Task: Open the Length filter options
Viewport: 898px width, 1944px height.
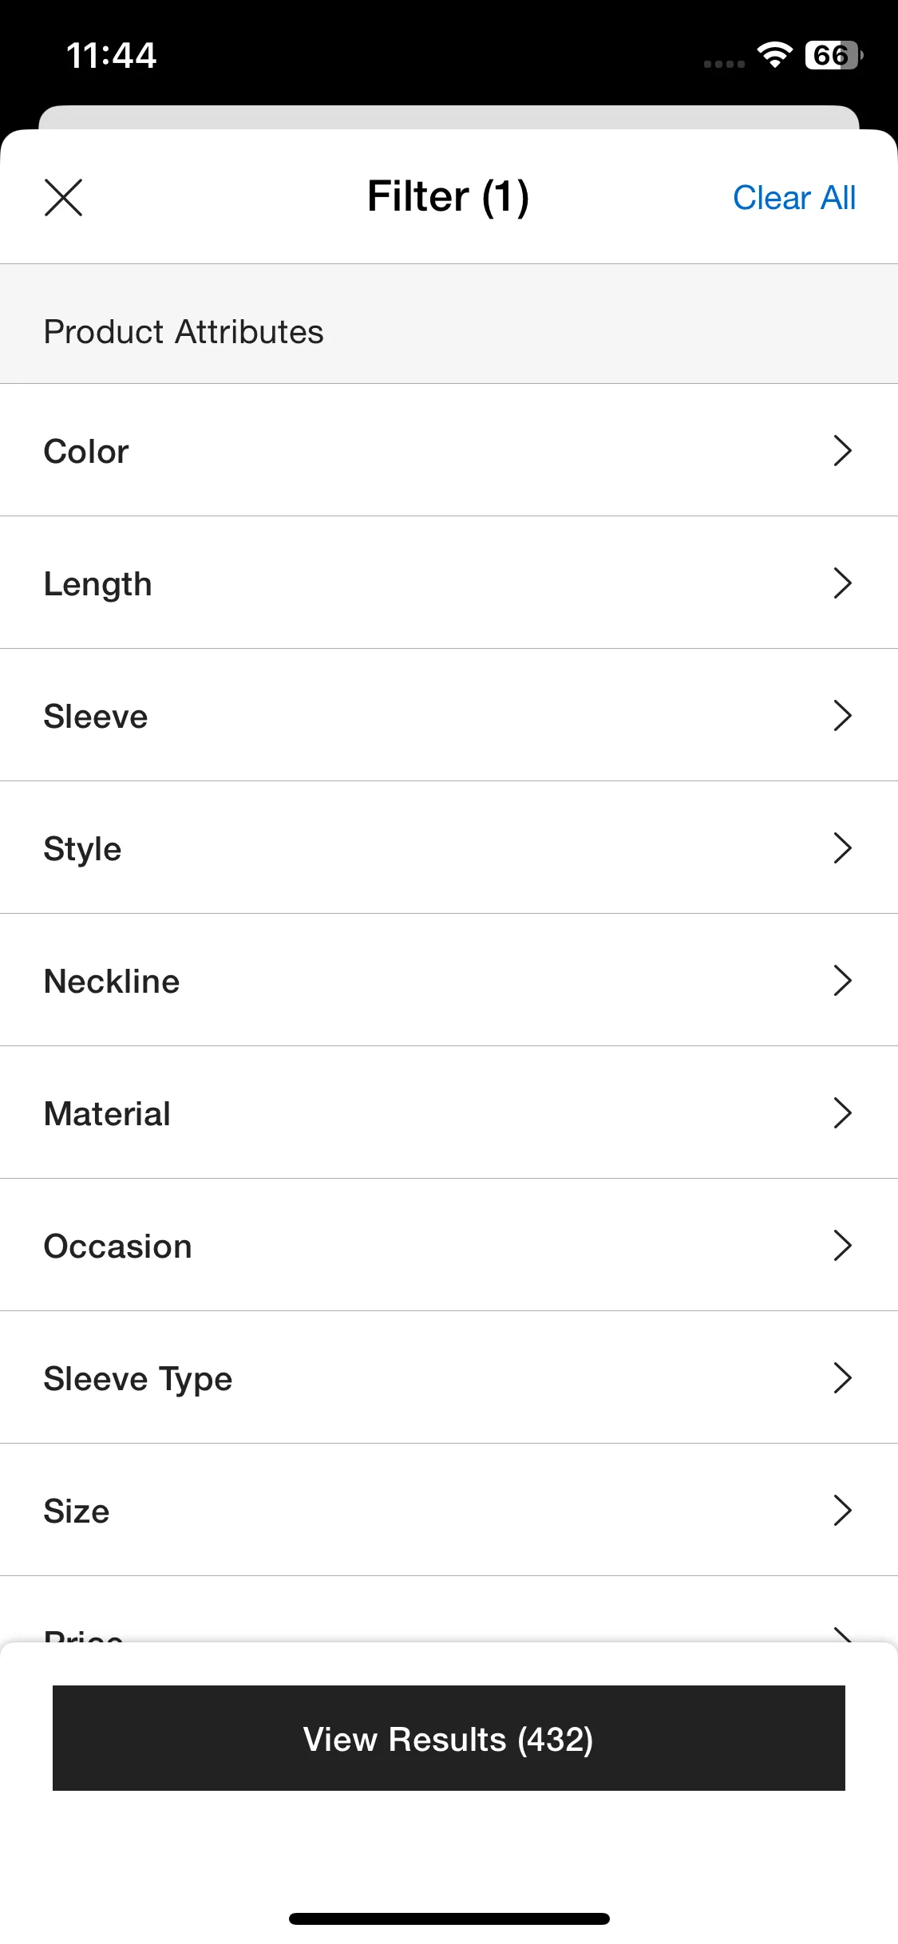Action: (x=449, y=583)
